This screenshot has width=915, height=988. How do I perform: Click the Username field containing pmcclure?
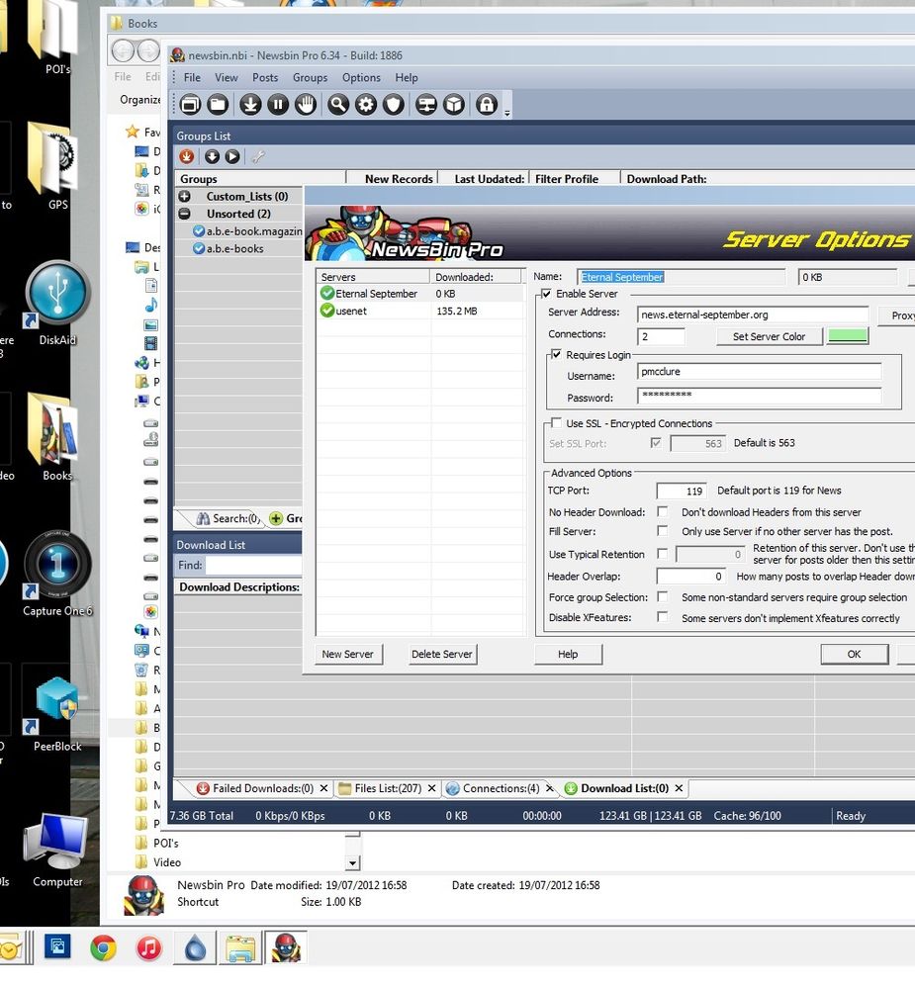tap(759, 372)
